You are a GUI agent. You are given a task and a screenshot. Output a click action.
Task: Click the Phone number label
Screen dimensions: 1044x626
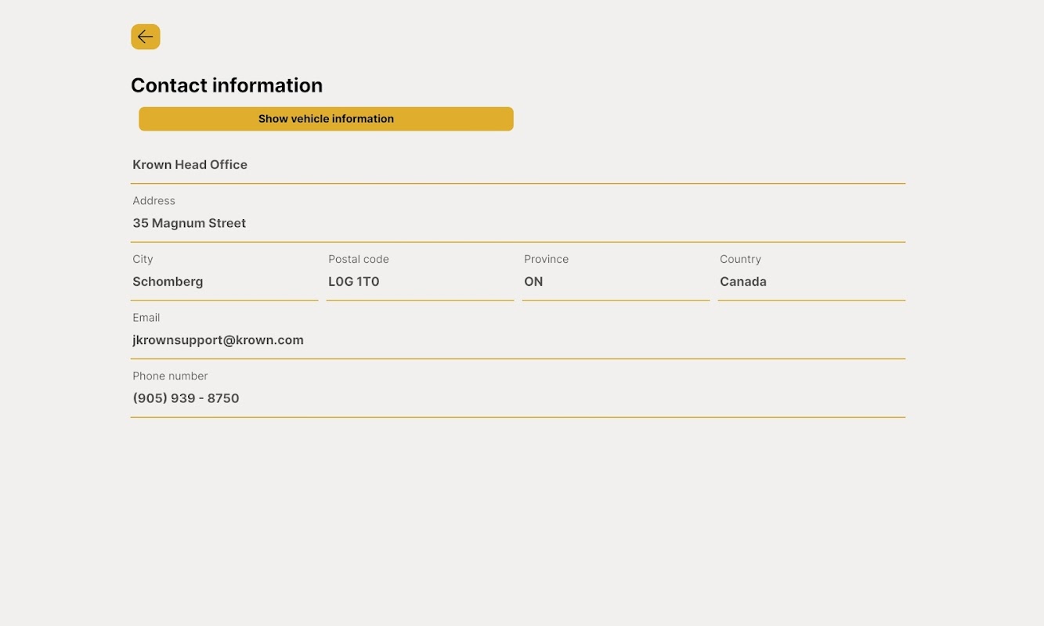(x=170, y=376)
